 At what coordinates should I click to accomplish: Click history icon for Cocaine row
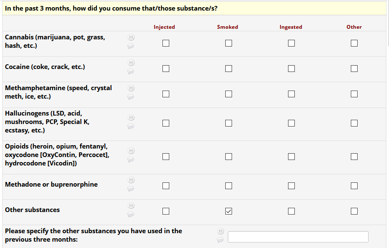131,63
